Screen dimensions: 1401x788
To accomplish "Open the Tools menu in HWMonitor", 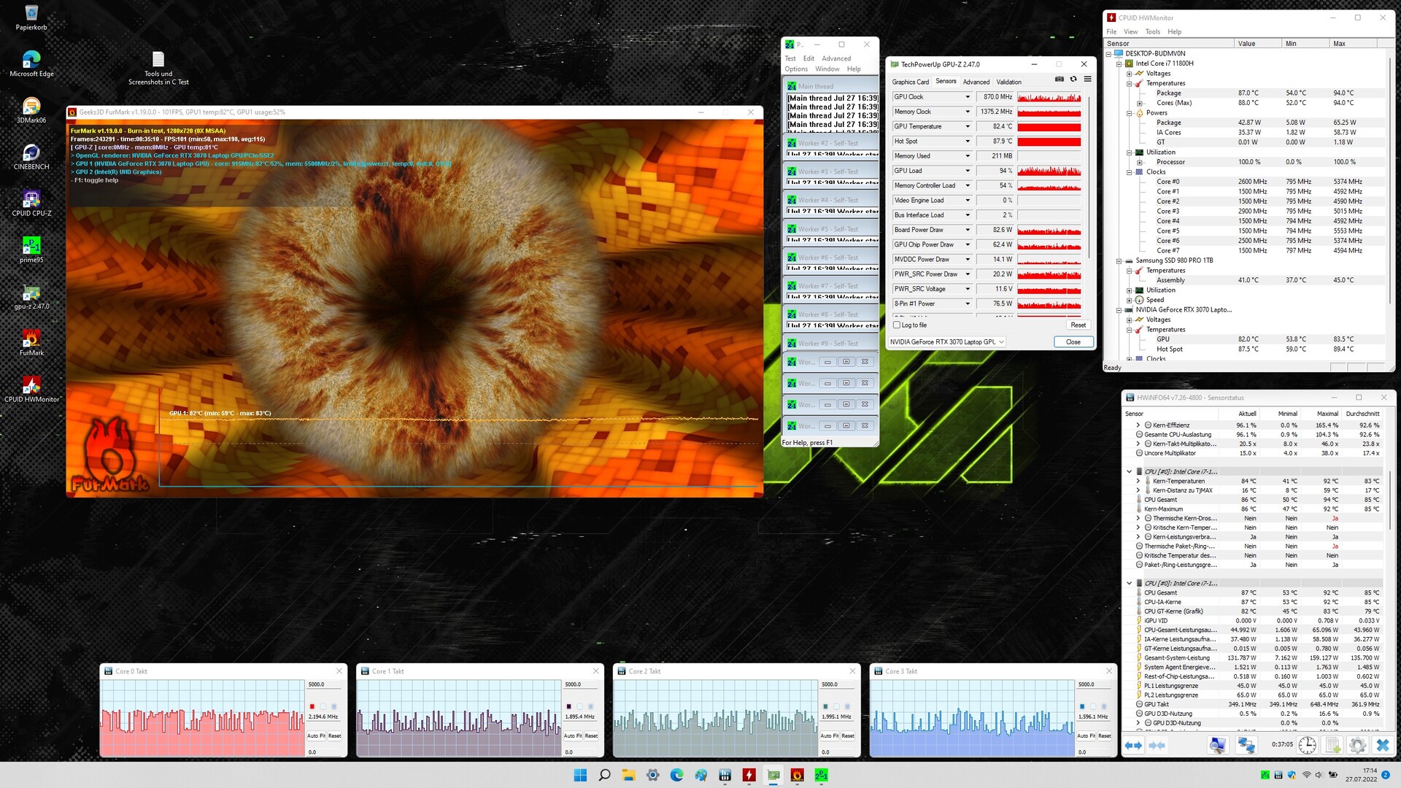I will coord(1152,32).
